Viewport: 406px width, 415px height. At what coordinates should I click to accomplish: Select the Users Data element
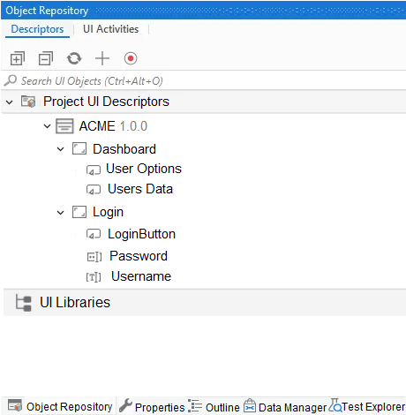pos(140,189)
